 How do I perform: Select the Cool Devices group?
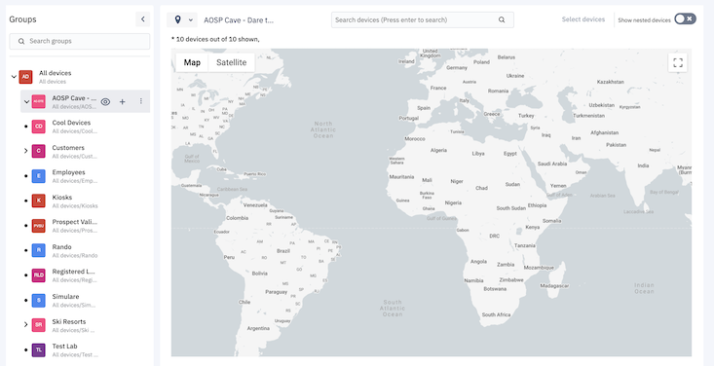pos(85,127)
